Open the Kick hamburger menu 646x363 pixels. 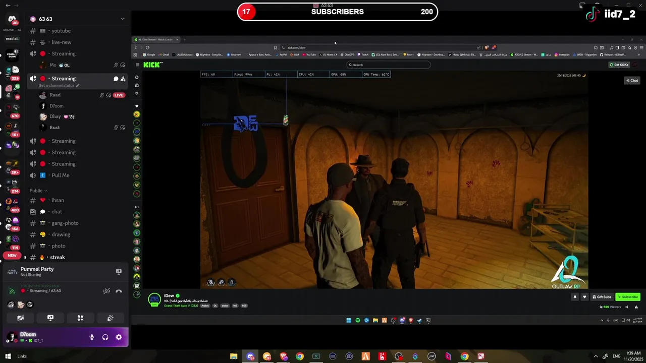coord(137,65)
